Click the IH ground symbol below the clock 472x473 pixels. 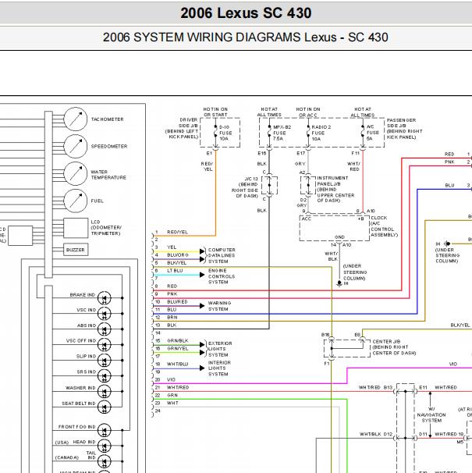(339, 283)
